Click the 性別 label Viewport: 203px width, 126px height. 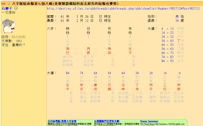pos(152,16)
